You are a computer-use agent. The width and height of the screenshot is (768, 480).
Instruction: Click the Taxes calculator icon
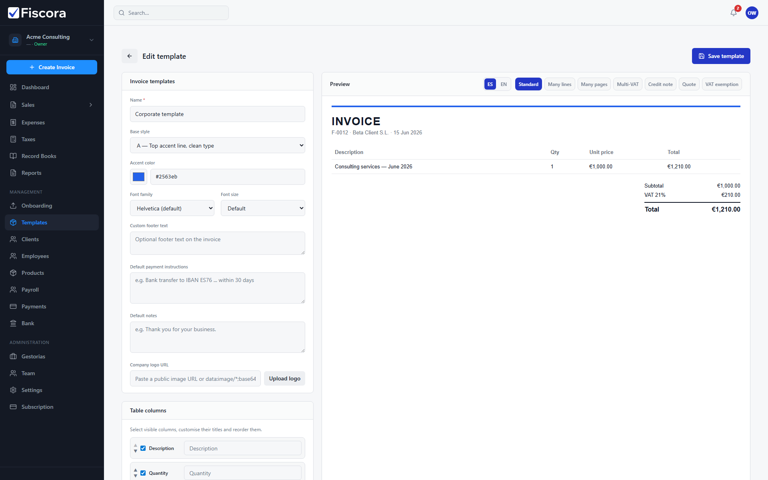(13, 139)
